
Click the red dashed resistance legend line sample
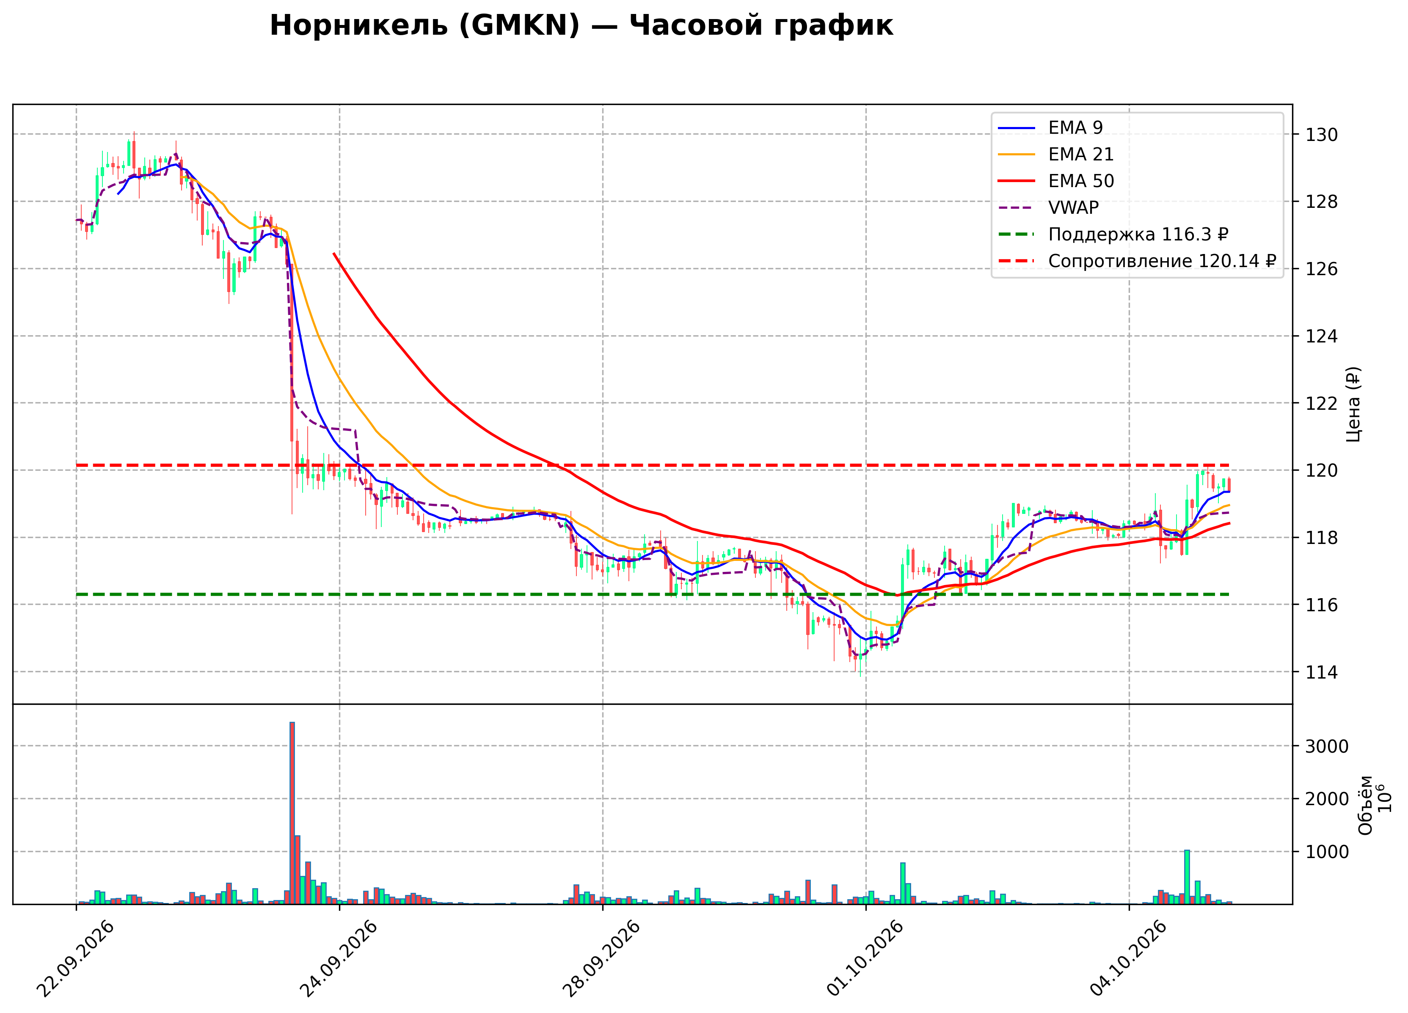tap(1017, 262)
